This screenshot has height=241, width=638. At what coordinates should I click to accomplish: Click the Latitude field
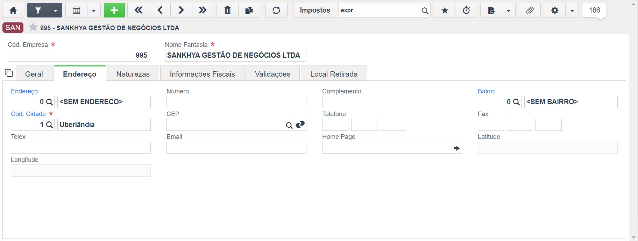(548, 148)
